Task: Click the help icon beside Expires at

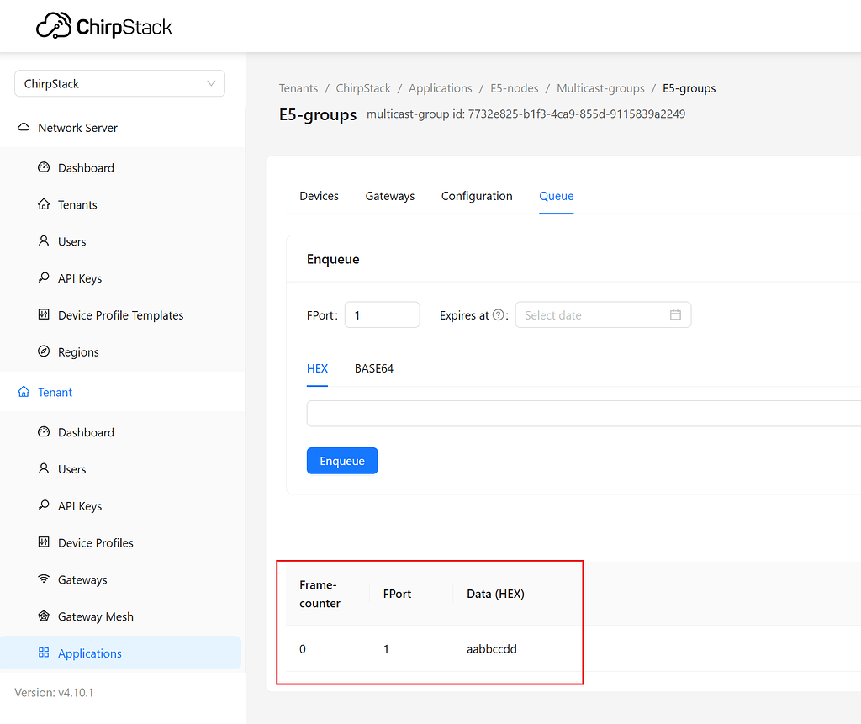Action: pos(499,315)
